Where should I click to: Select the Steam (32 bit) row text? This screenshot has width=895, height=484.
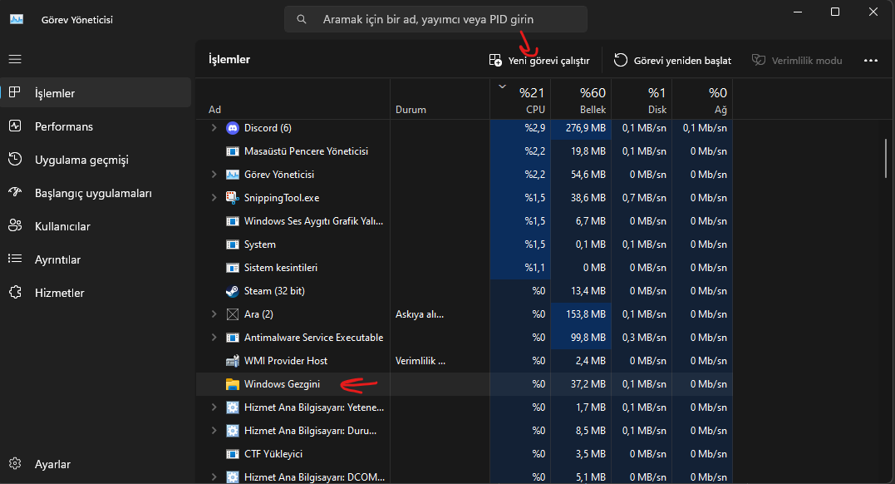pos(274,291)
